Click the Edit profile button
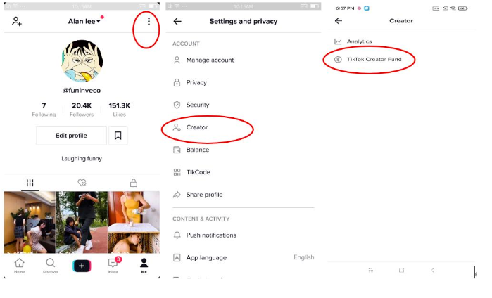Screen dimensions: 492x298 click(71, 136)
